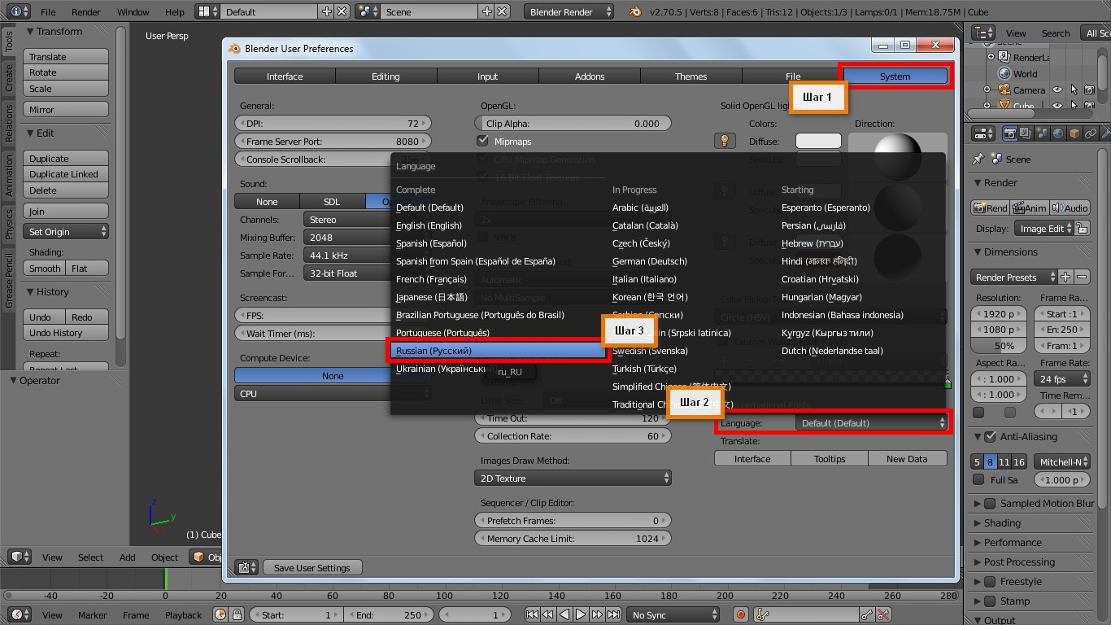Click the Undo History button
The height and width of the screenshot is (625, 1111).
pyautogui.click(x=66, y=333)
